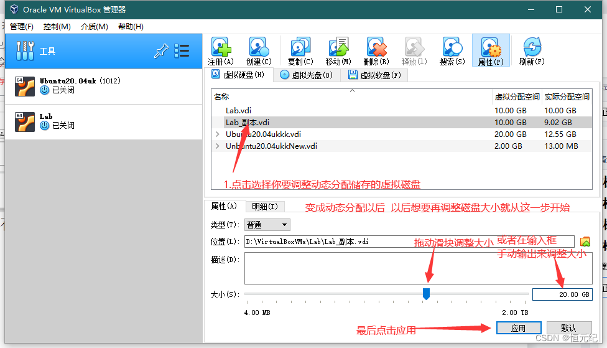Click the 应用 apply button

[x=519, y=328]
